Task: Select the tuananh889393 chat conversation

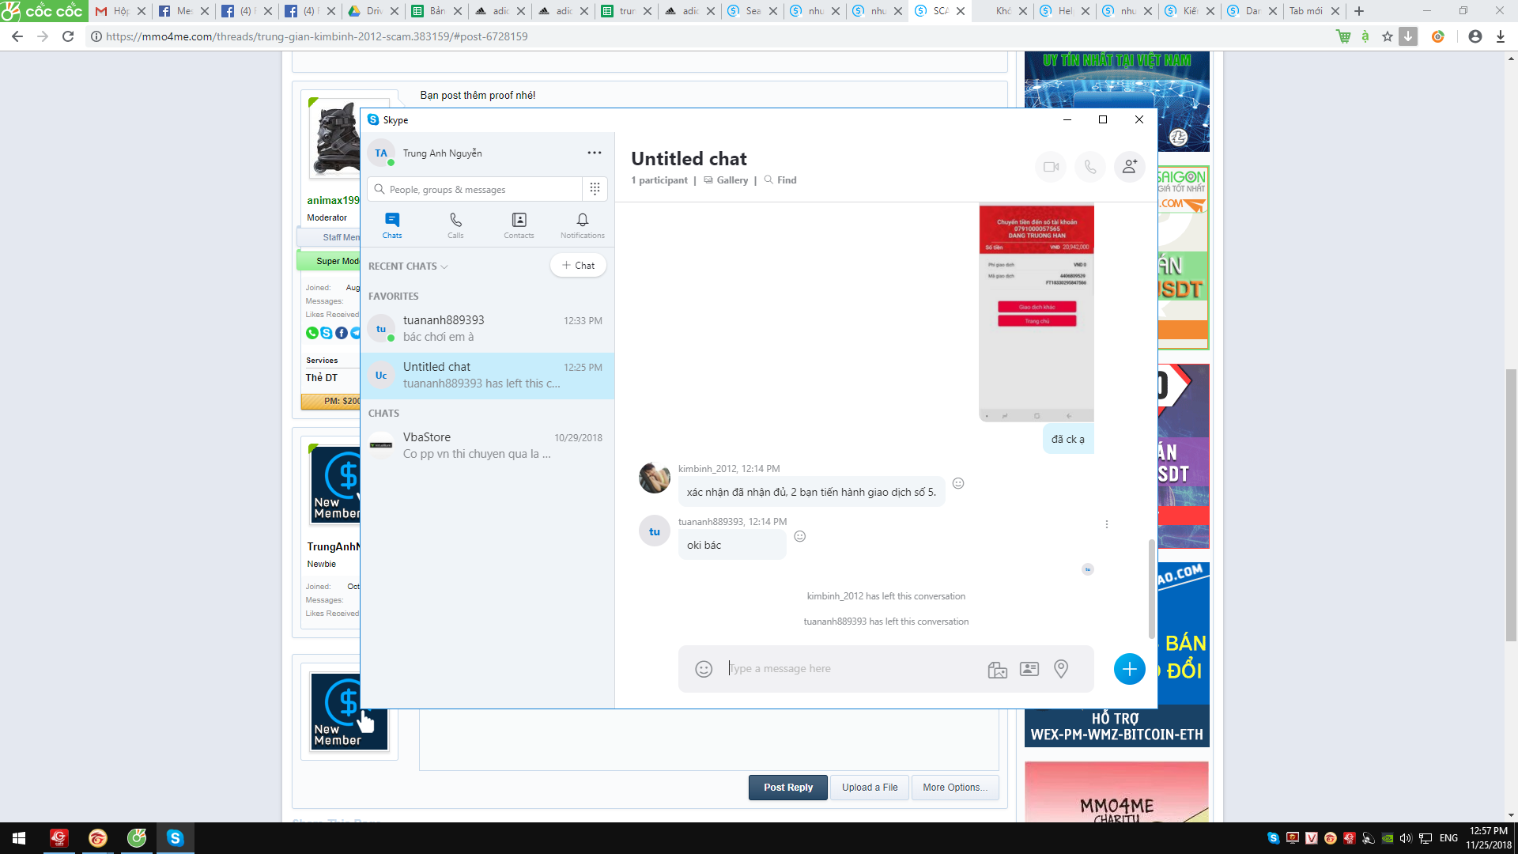Action: (487, 327)
